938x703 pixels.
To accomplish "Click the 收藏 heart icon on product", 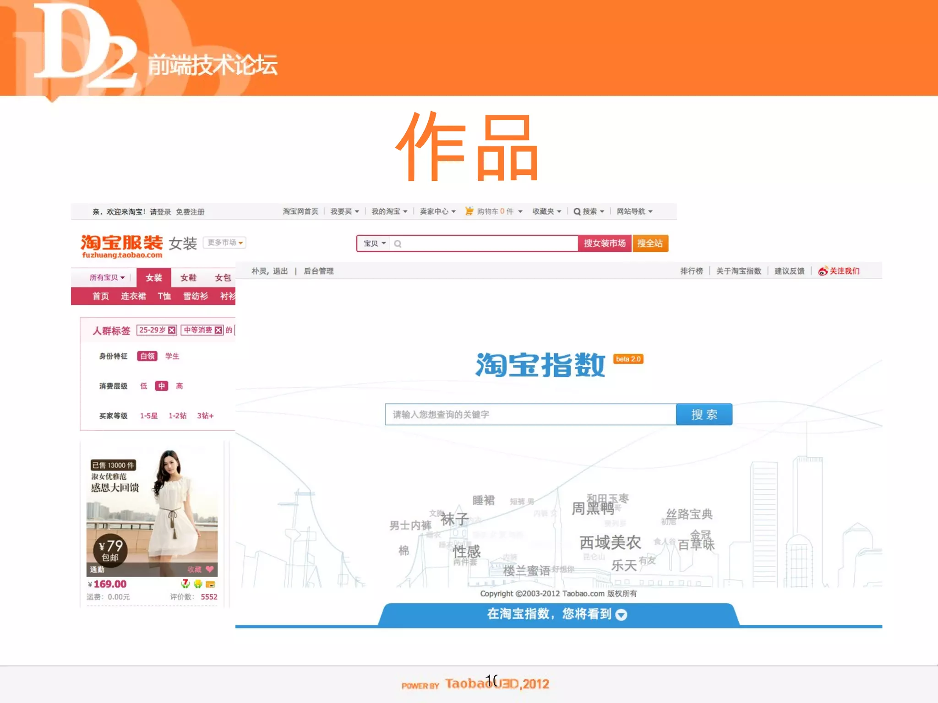I will point(209,569).
